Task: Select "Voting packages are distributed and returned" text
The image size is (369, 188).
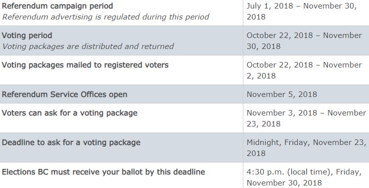Action: point(88,46)
